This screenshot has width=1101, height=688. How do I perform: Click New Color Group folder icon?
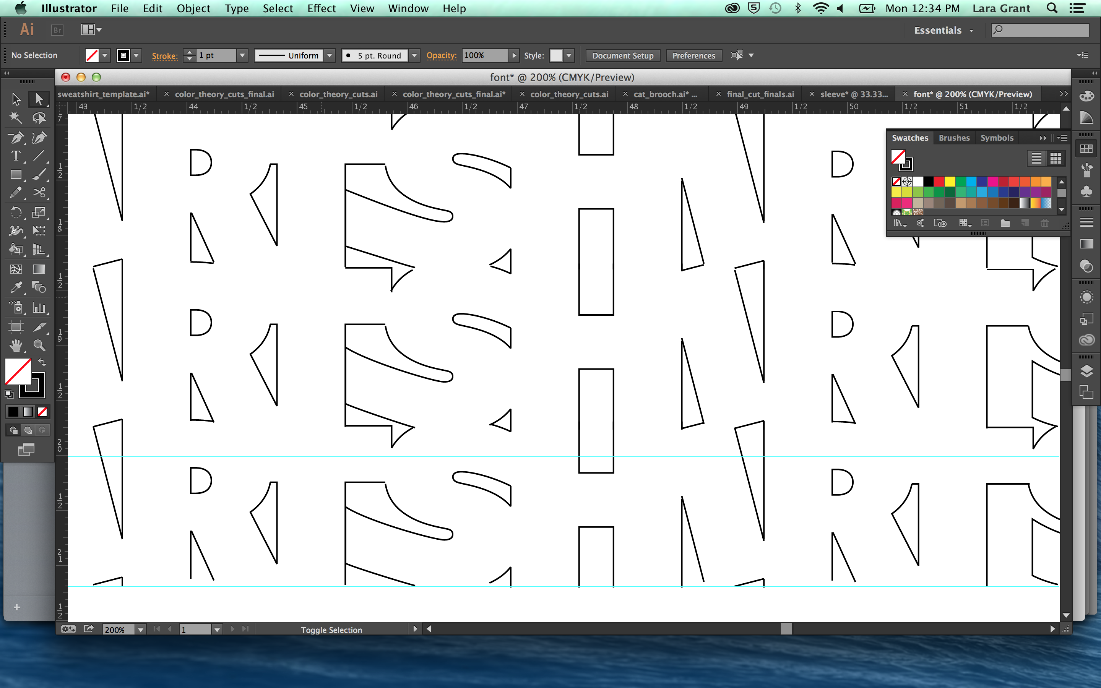point(1005,223)
